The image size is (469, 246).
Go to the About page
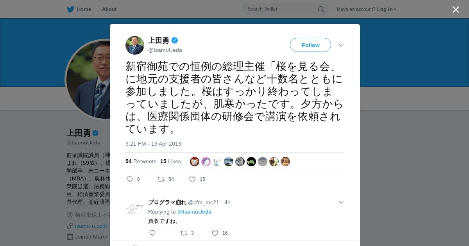coord(109,9)
